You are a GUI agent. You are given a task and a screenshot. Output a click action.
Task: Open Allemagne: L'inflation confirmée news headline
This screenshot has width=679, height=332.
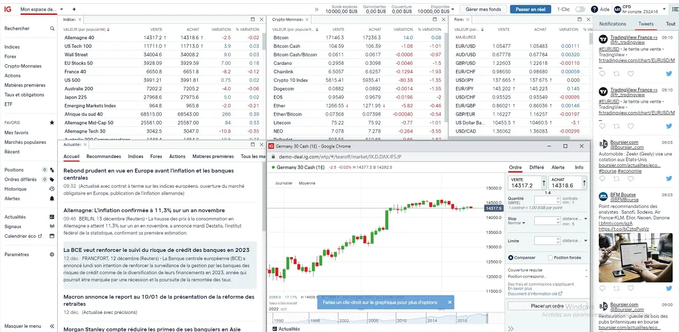[x=144, y=211]
